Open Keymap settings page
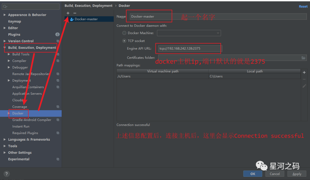Viewport: 310px width, 180px height. point(14,21)
